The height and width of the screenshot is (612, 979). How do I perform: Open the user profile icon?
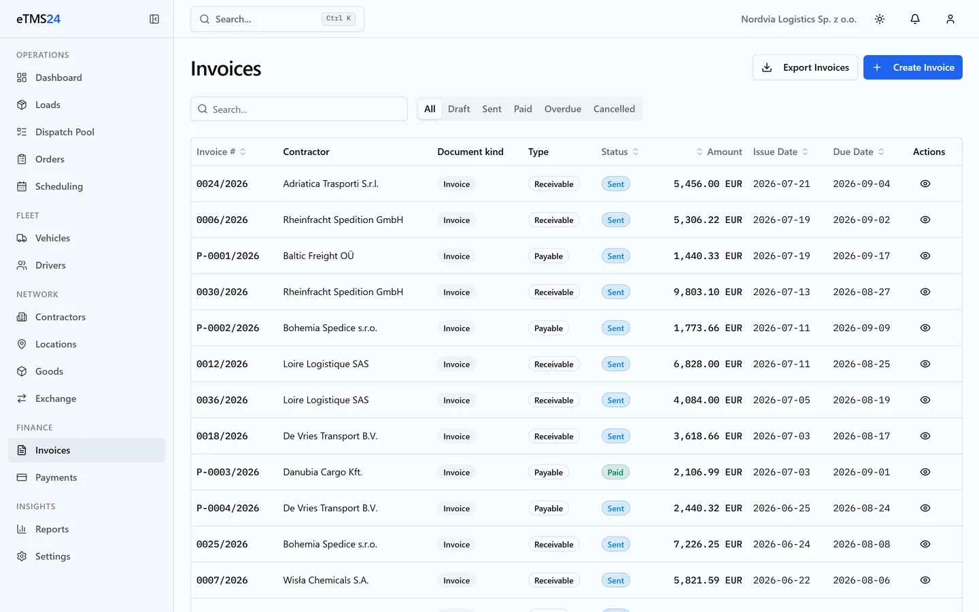950,19
